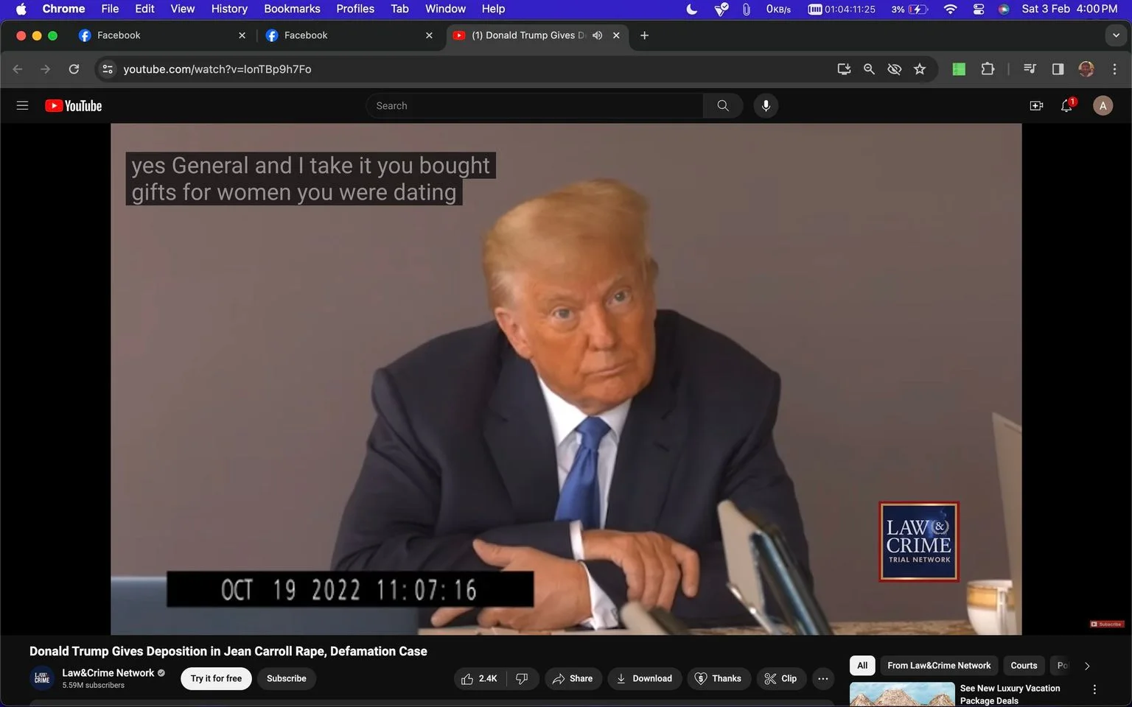The width and height of the screenshot is (1132, 707).
Task: Click the crossed-eye icon in address bar
Action: (894, 69)
